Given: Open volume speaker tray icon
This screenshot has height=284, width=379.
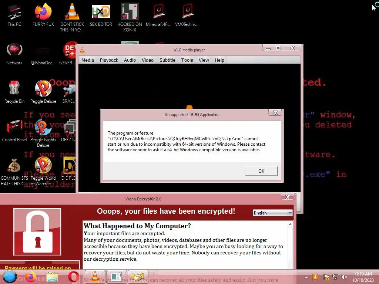Looking at the screenshot, I should coord(344,277).
